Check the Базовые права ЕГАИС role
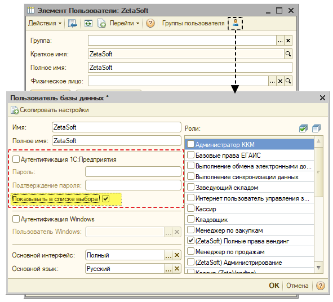The width and height of the screenshot is (333, 302). (x=190, y=155)
